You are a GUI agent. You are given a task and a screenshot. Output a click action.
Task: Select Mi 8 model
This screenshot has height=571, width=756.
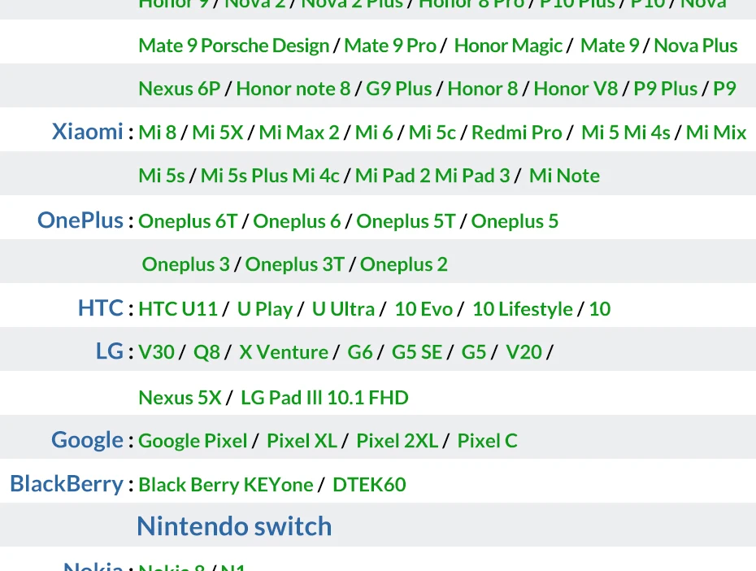[157, 132]
